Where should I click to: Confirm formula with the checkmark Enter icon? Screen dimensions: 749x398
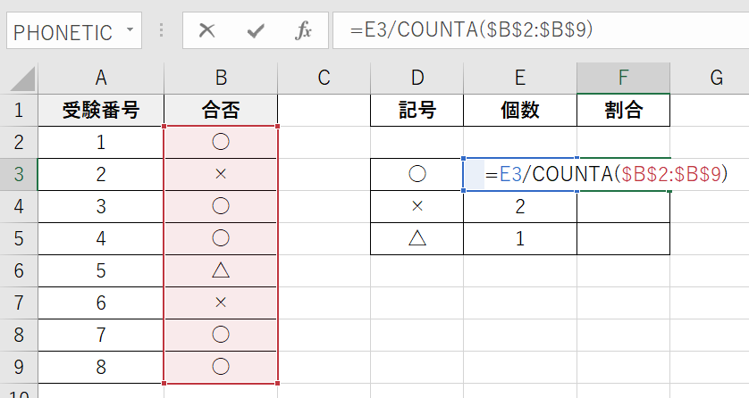click(x=257, y=31)
